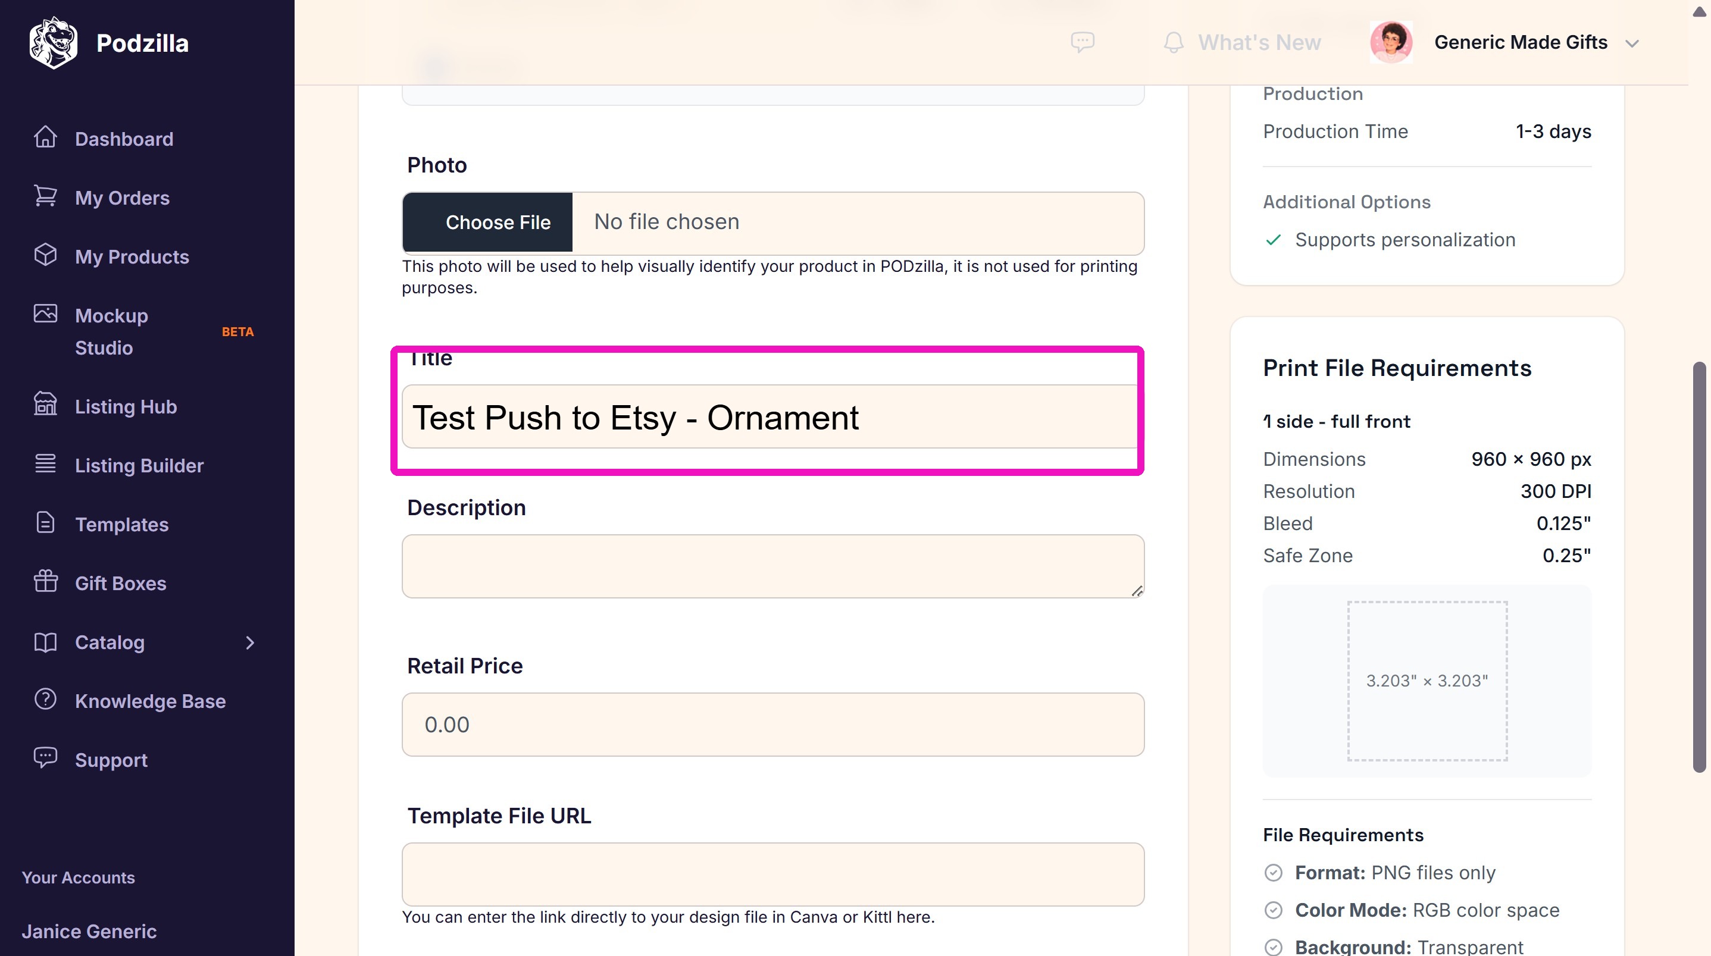Open Listing Hub via the storefront icon
Image resolution: width=1711 pixels, height=956 pixels.
click(45, 405)
